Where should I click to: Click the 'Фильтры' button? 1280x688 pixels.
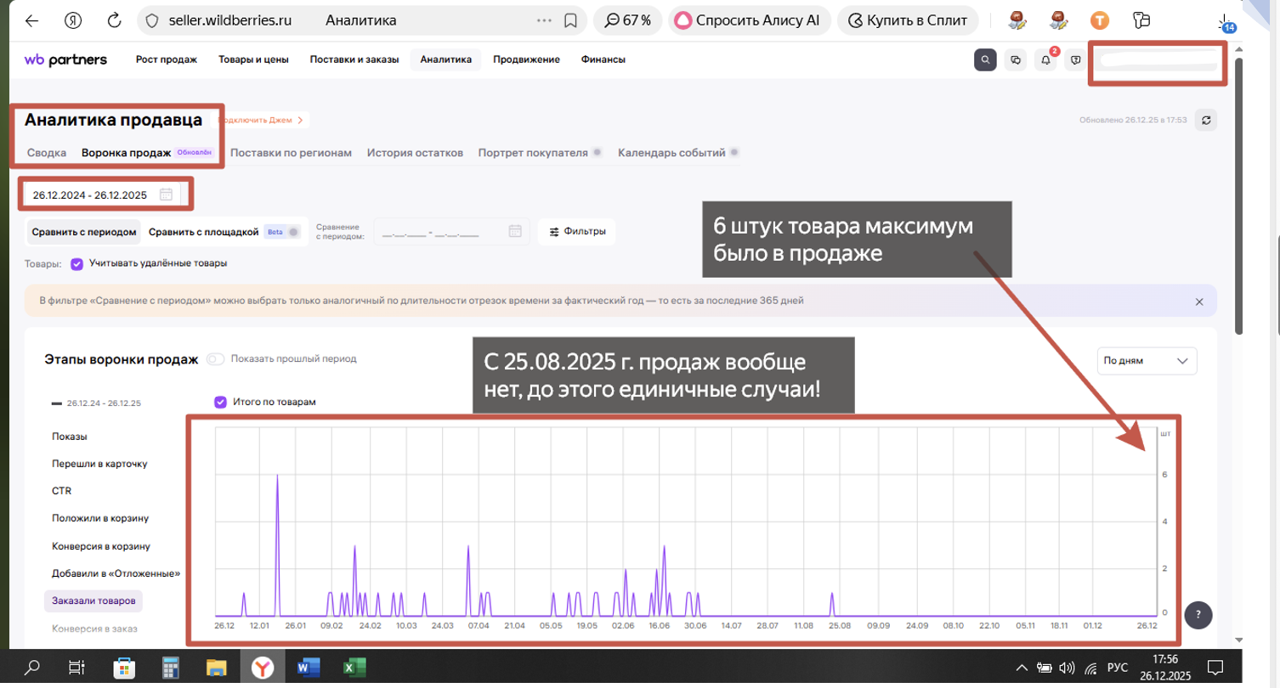[x=577, y=232]
